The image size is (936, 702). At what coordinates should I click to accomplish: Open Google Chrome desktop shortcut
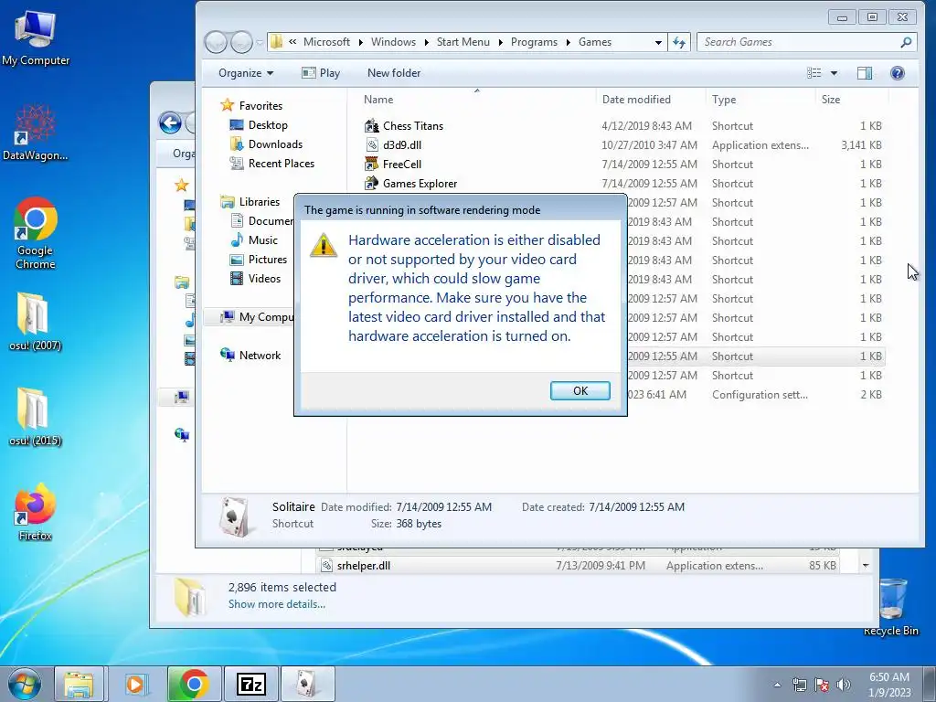point(36,233)
